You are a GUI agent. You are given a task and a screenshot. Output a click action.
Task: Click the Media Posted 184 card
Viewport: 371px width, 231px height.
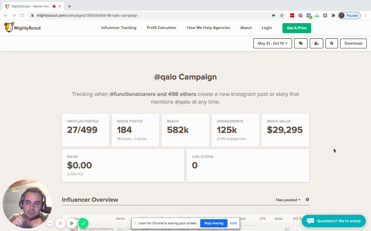[135, 130]
